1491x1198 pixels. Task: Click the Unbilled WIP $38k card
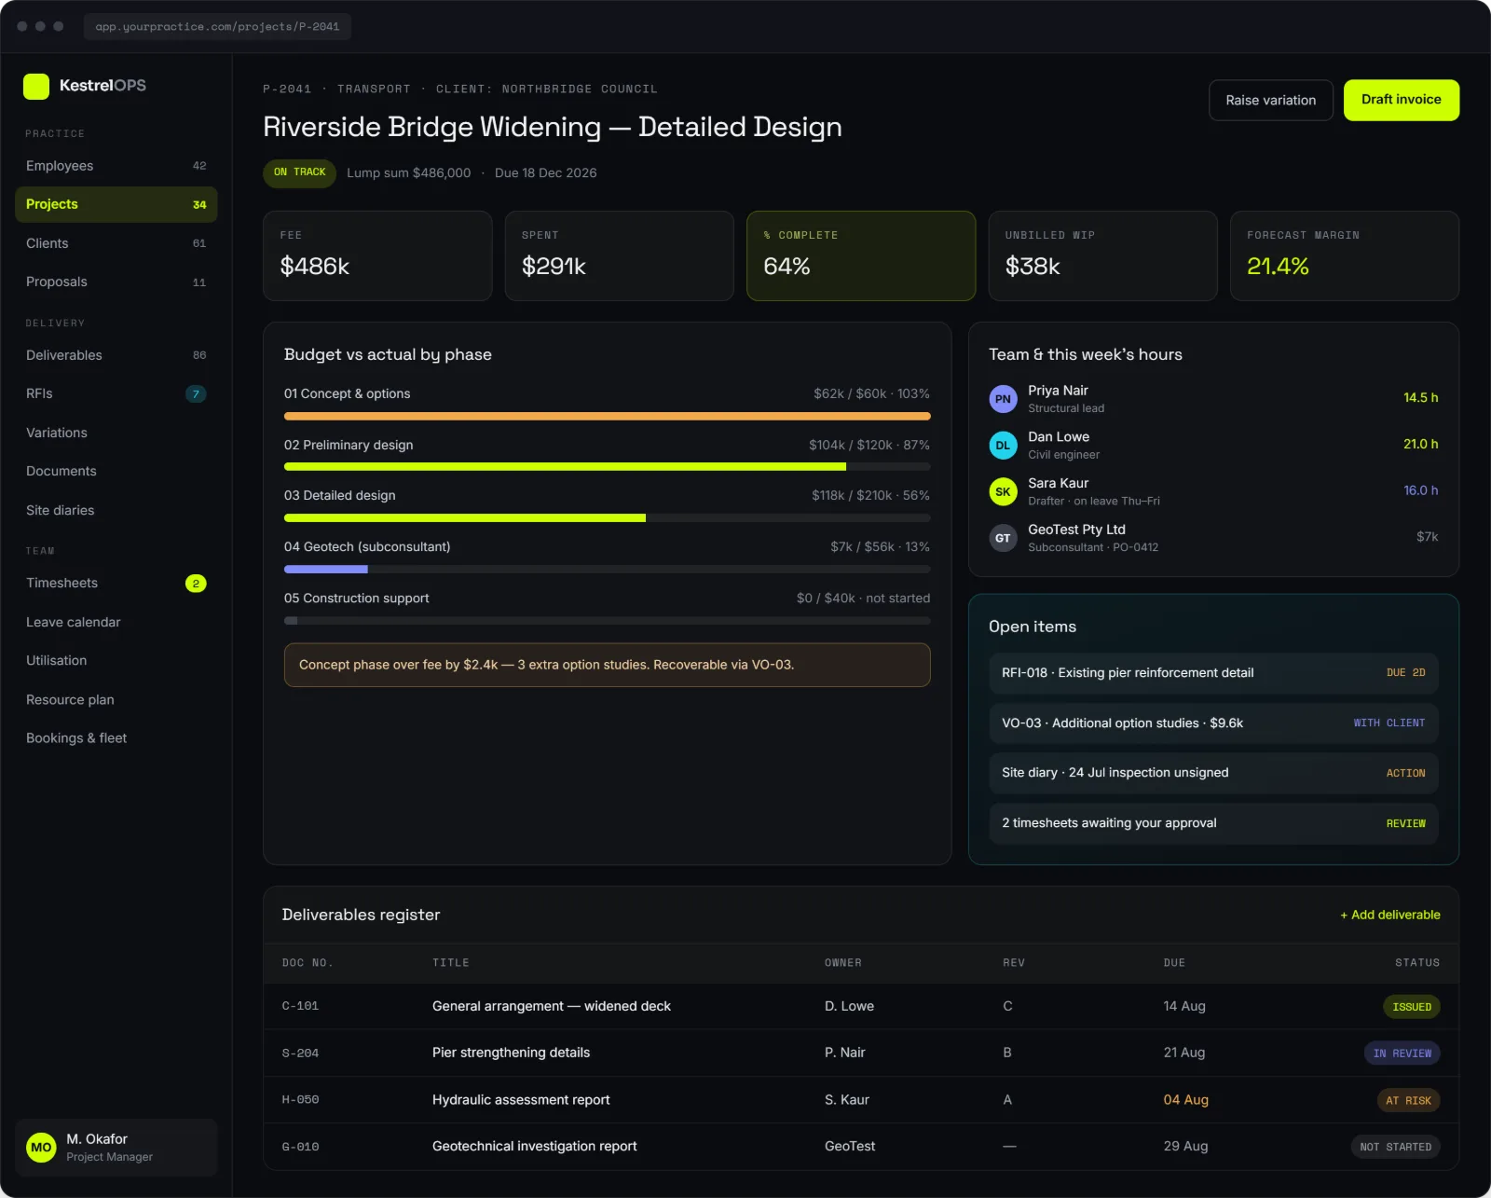pyautogui.click(x=1102, y=255)
